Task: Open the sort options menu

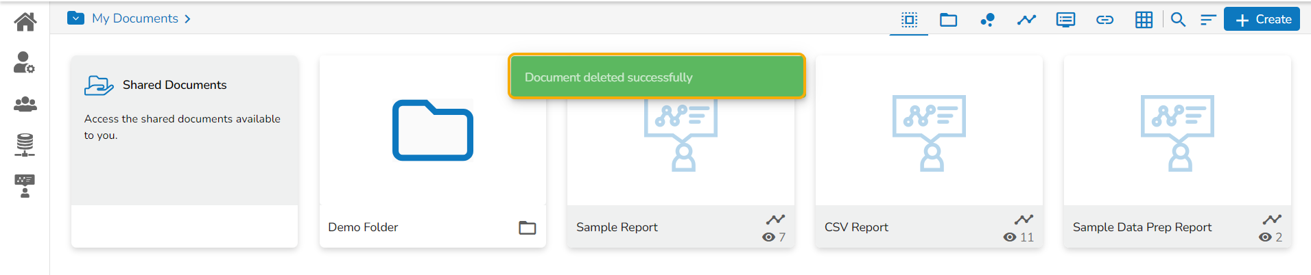Action: (x=1208, y=20)
